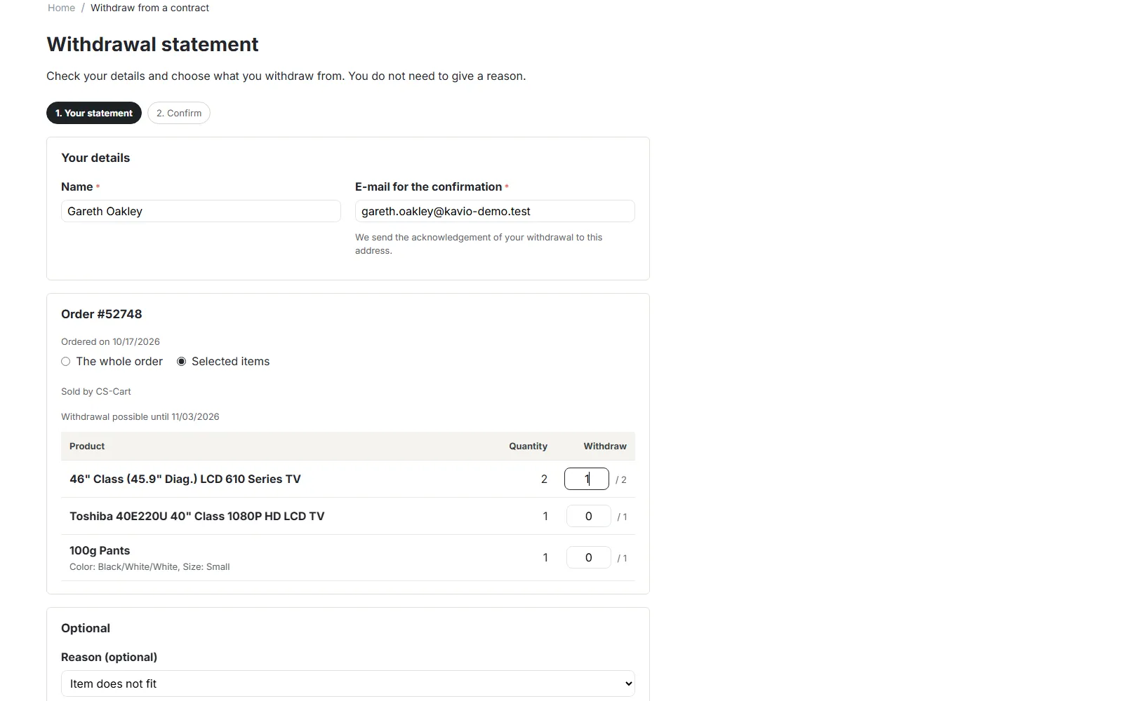This screenshot has height=701, width=1123.
Task: Set withdraw quantity for 46" Class LCD TV
Action: (587, 479)
